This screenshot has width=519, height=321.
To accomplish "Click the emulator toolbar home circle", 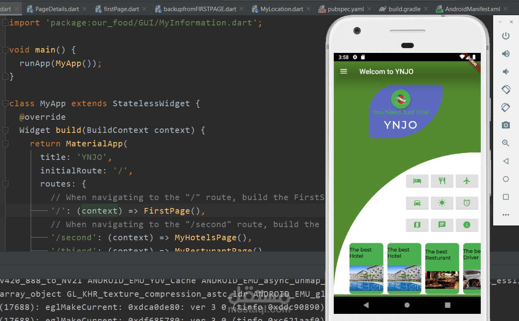I will pyautogui.click(x=506, y=179).
